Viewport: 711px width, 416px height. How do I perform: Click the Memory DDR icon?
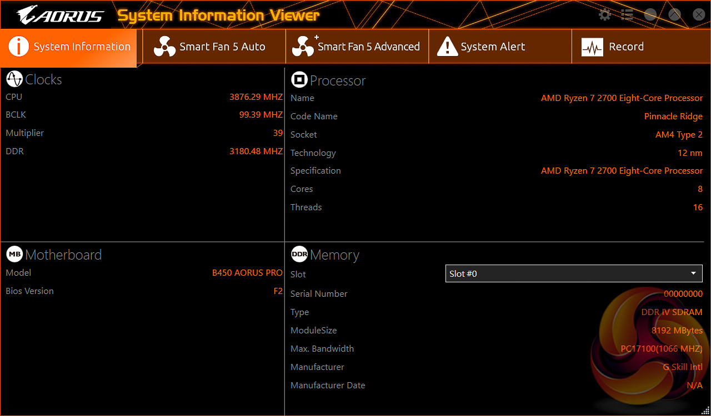[x=299, y=255]
